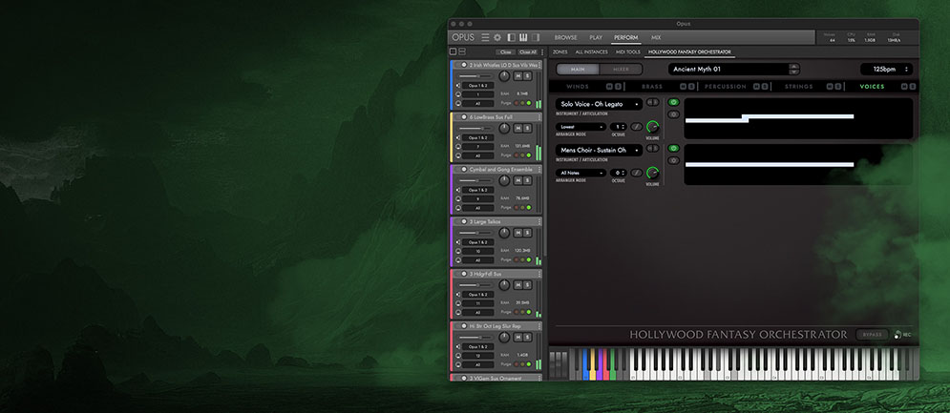Screen dimensions: 950x413
Task: Switch to the Play tab
Action: (596, 37)
